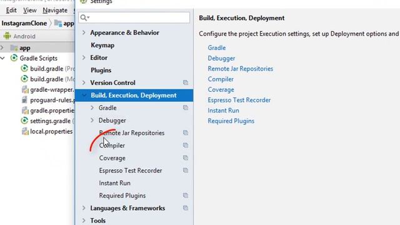Click the gradle-wrapper properties file icon

[25, 89]
